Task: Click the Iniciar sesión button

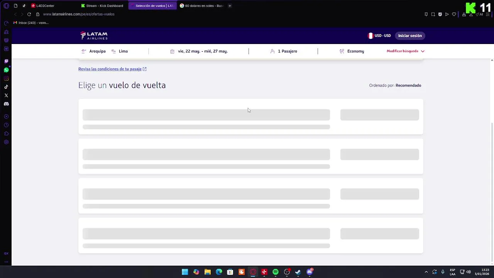Action: pyautogui.click(x=410, y=36)
